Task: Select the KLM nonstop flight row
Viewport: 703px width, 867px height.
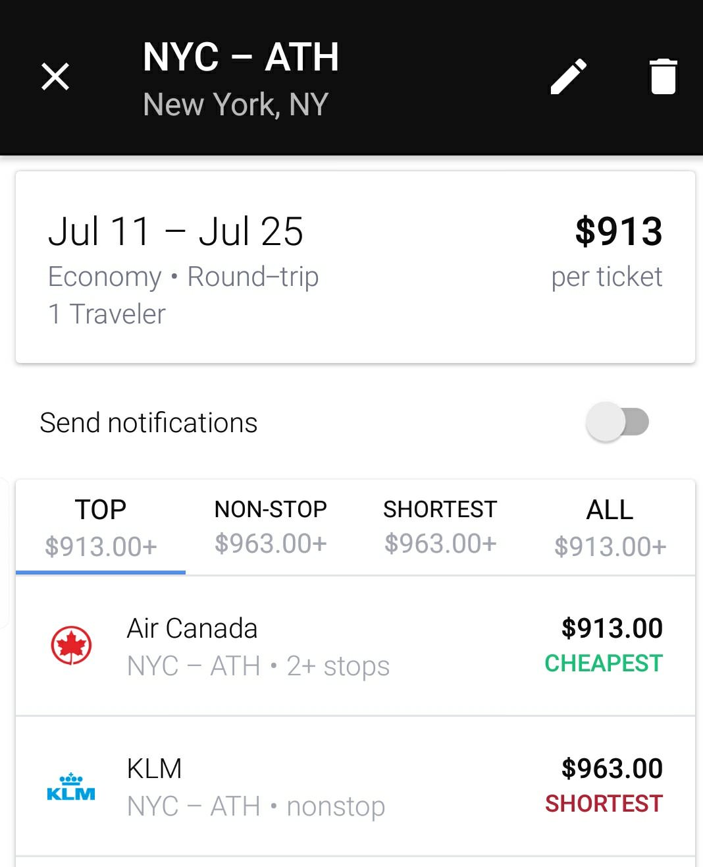Action: point(355,787)
